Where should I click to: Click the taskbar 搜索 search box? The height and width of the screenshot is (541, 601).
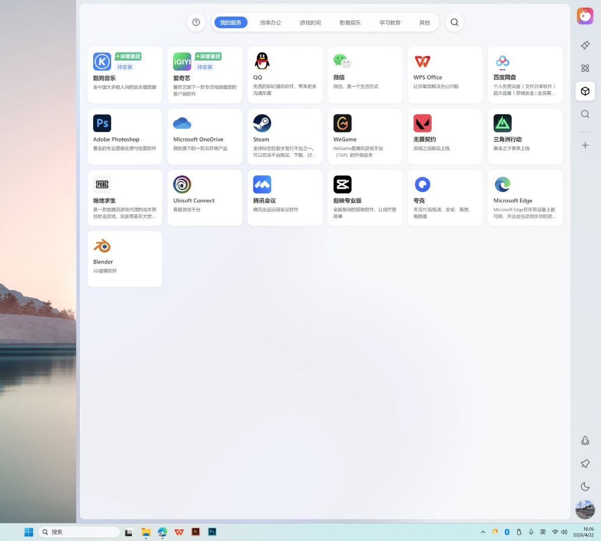(79, 532)
